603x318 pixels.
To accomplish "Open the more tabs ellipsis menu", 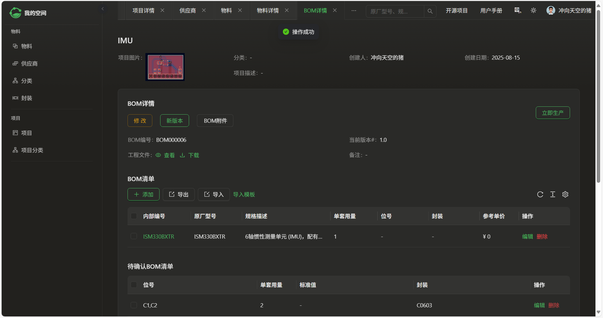I will pyautogui.click(x=354, y=11).
